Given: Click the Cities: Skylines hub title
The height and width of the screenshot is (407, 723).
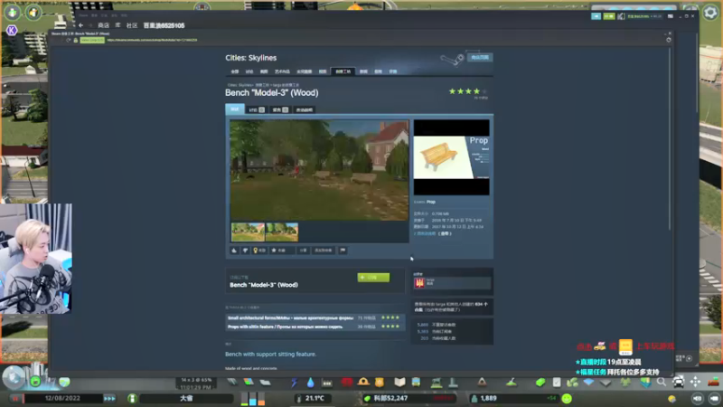Looking at the screenshot, I should tap(251, 58).
